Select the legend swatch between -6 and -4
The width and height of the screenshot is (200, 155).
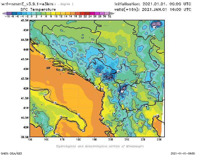click(19, 13)
